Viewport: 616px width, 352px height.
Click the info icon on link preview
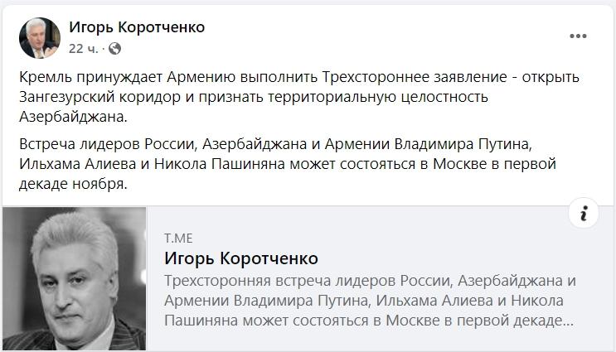pyautogui.click(x=584, y=214)
